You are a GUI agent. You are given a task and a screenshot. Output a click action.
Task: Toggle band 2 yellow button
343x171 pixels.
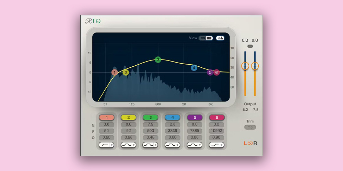point(128,118)
